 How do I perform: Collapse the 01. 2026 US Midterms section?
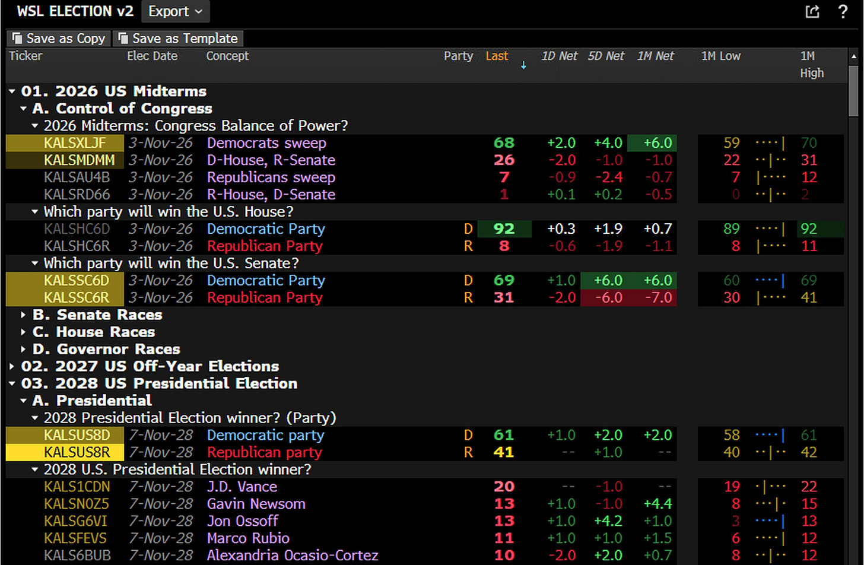pyautogui.click(x=12, y=91)
